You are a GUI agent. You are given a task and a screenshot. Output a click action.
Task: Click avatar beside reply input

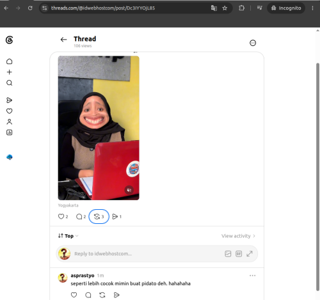click(64, 254)
